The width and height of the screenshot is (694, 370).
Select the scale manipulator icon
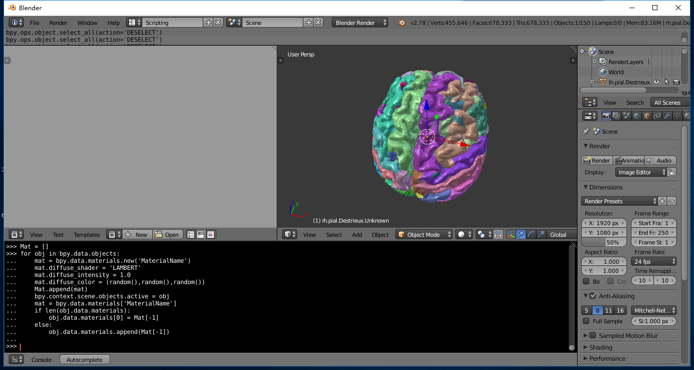541,234
